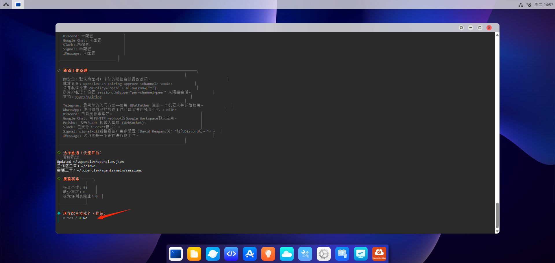Launch the app store dock icon

250,254
